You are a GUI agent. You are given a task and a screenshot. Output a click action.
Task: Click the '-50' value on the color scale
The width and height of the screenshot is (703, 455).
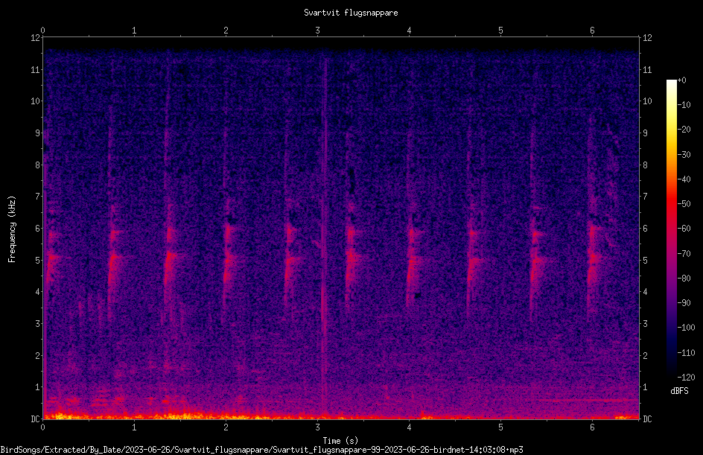pos(684,204)
